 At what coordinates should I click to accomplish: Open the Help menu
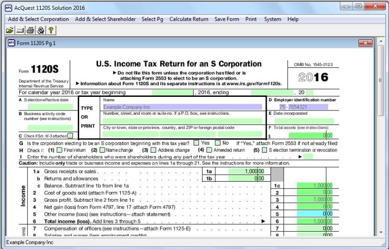pyautogui.click(x=293, y=19)
